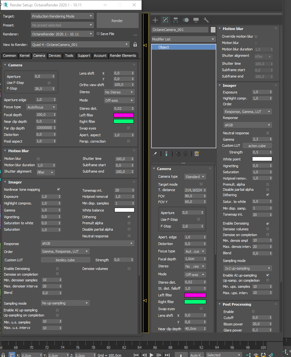291x357 pixels.
Task: Switch to the Tools tab
Action: click(x=69, y=56)
